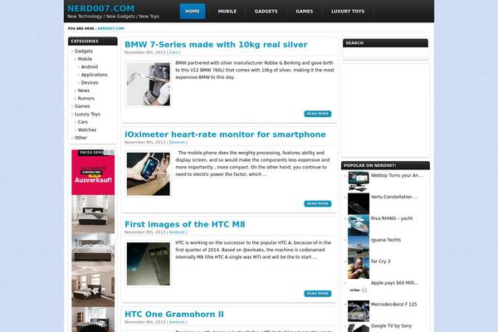The image size is (498, 332).
Task: Open the Mobile category
Action: pyautogui.click(x=85, y=59)
